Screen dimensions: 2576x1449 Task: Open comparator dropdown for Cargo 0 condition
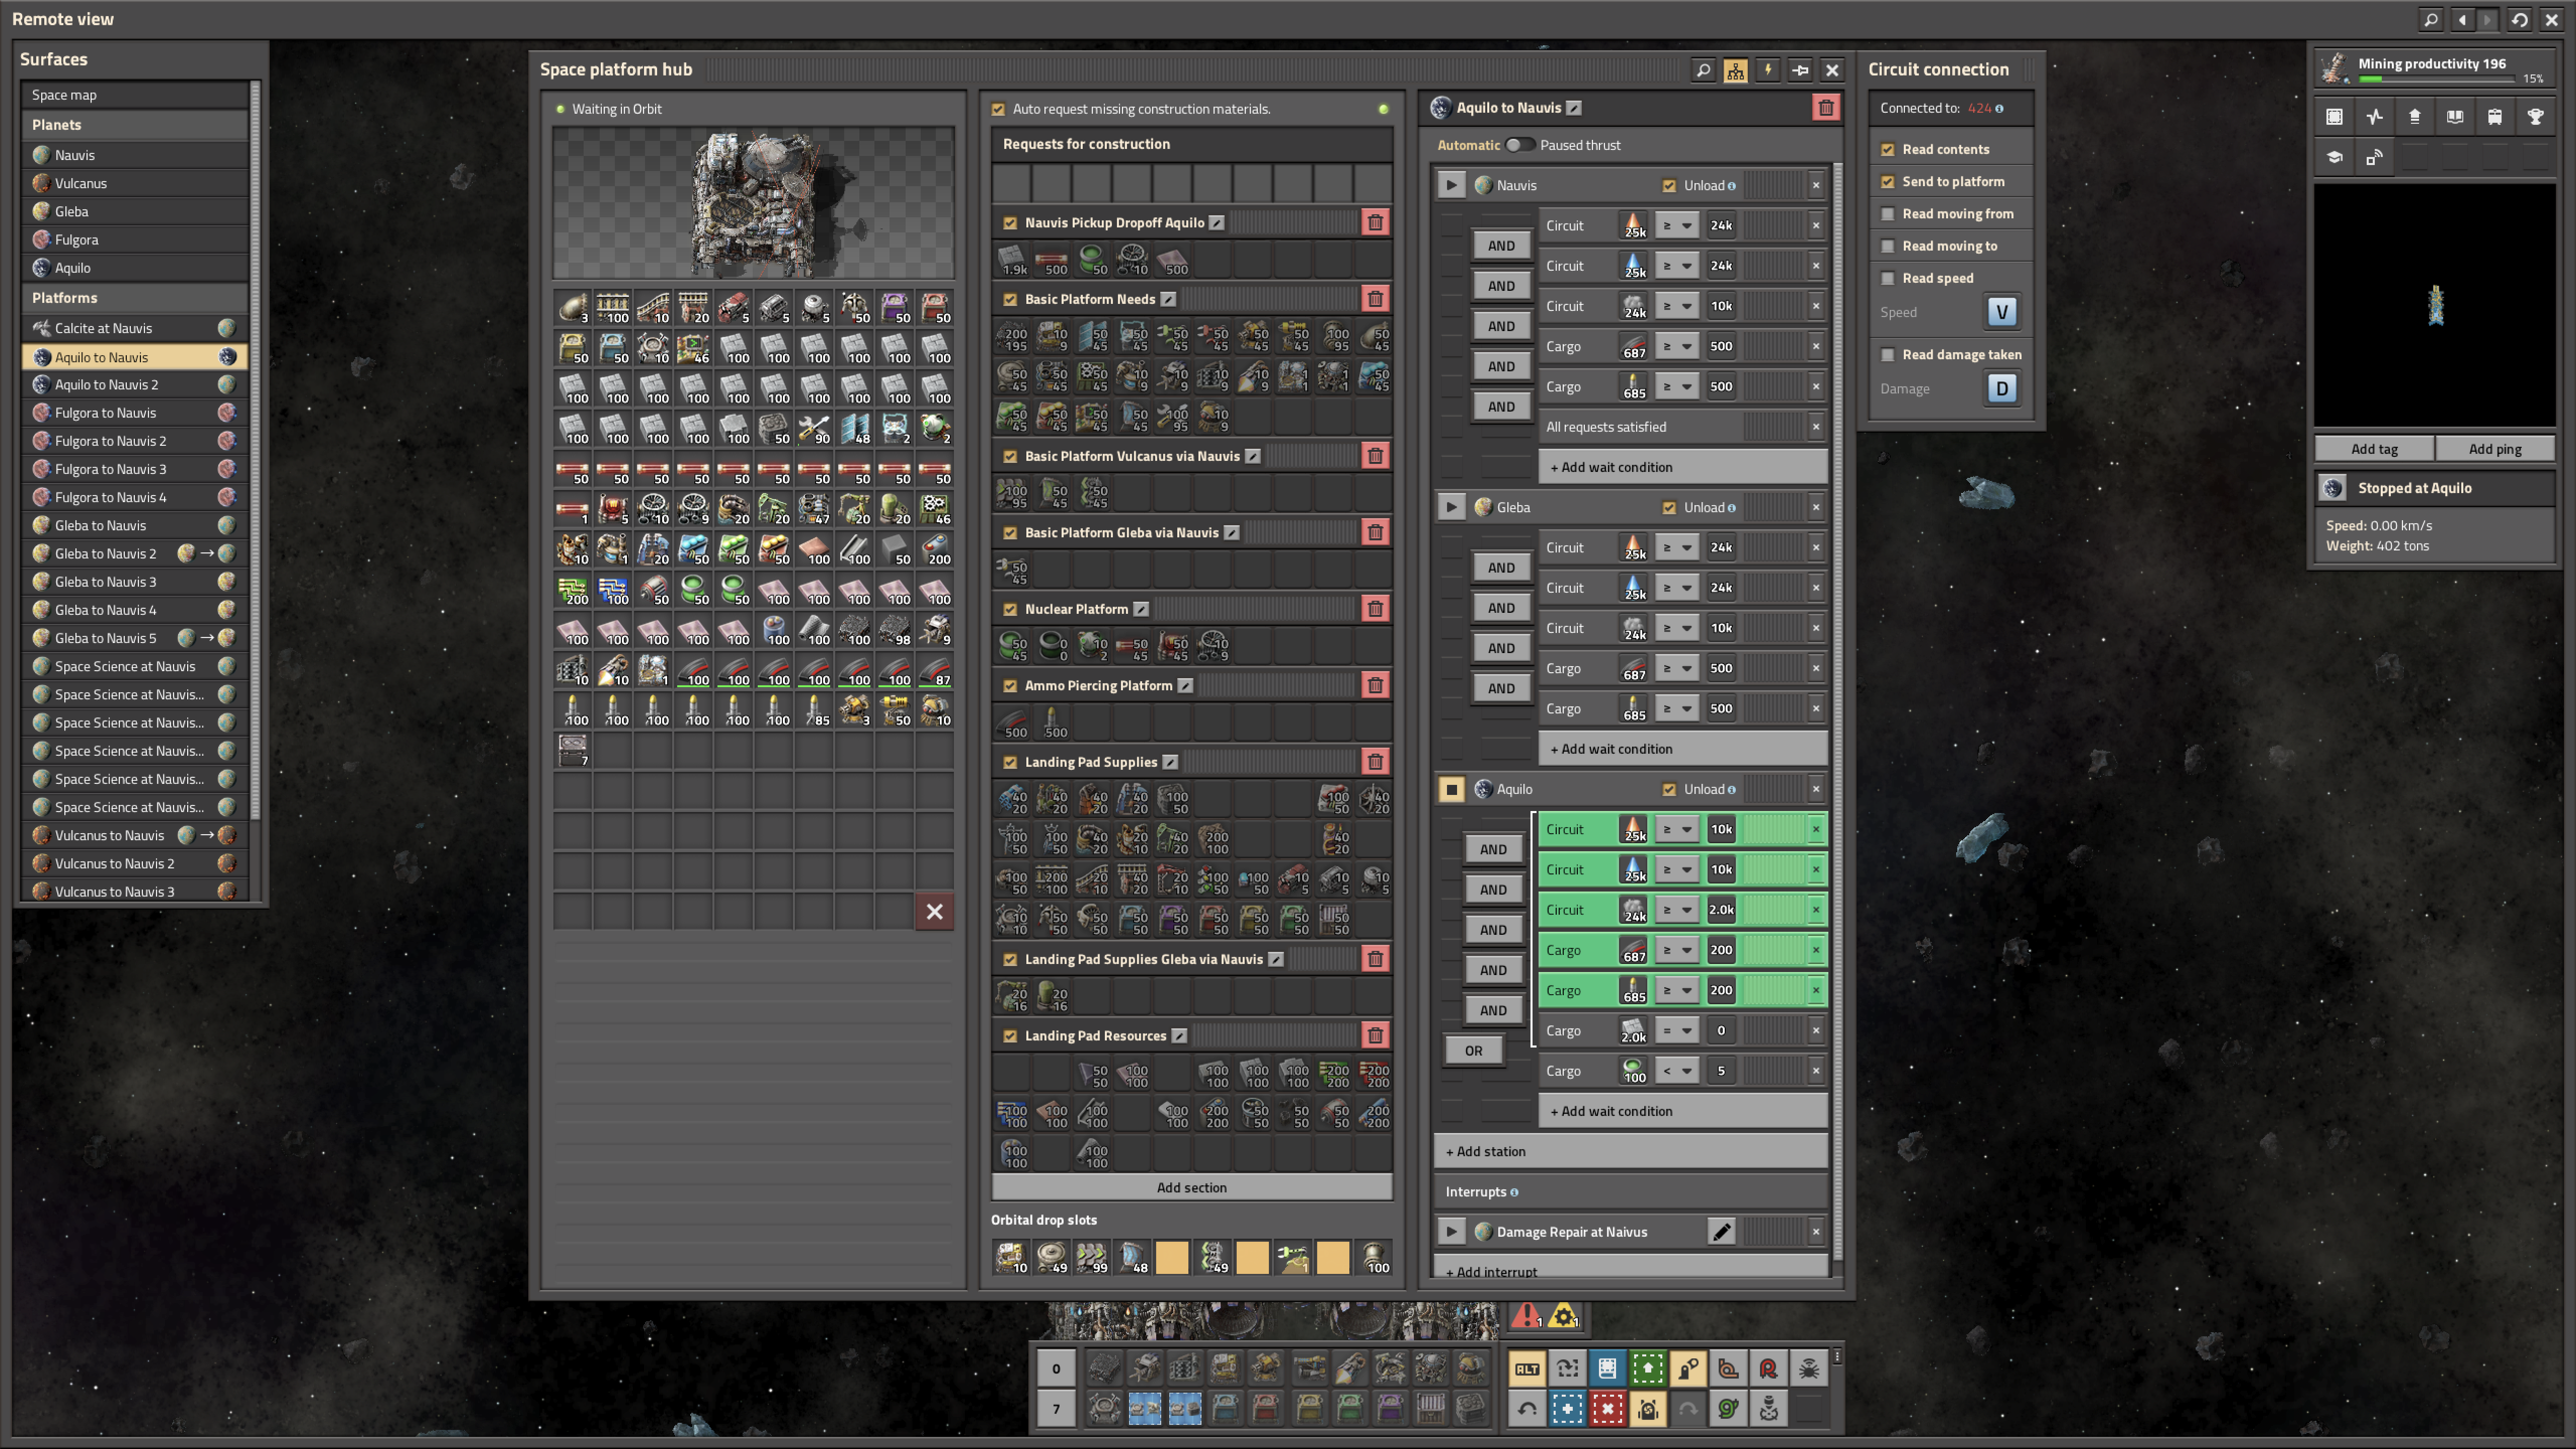point(1676,1031)
